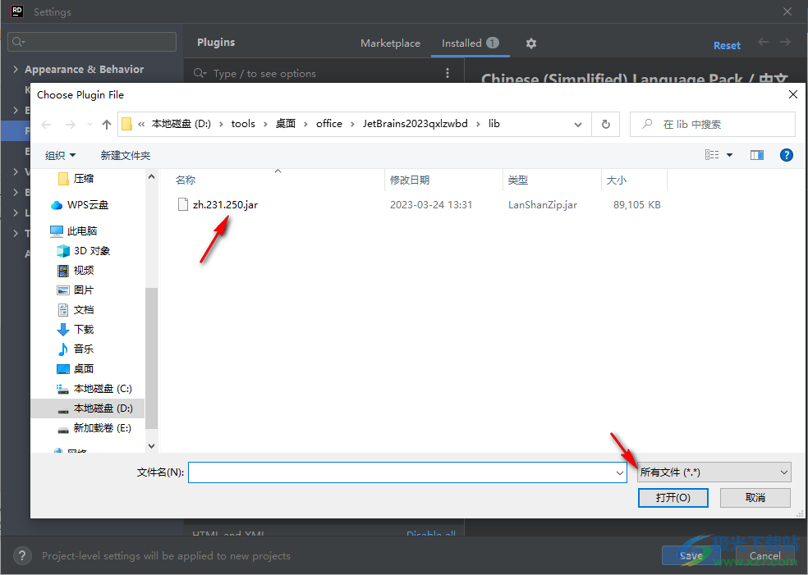Click inside the 文件名 input field
The image size is (808, 575).
pyautogui.click(x=402, y=472)
